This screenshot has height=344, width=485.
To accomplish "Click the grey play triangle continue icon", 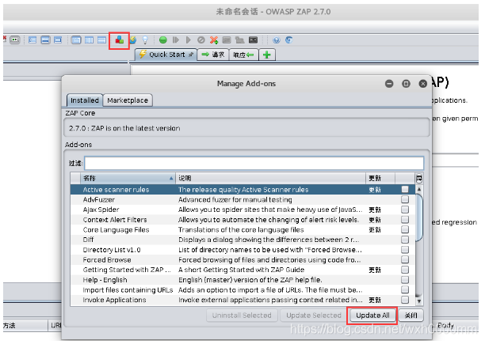I will tap(189, 40).
